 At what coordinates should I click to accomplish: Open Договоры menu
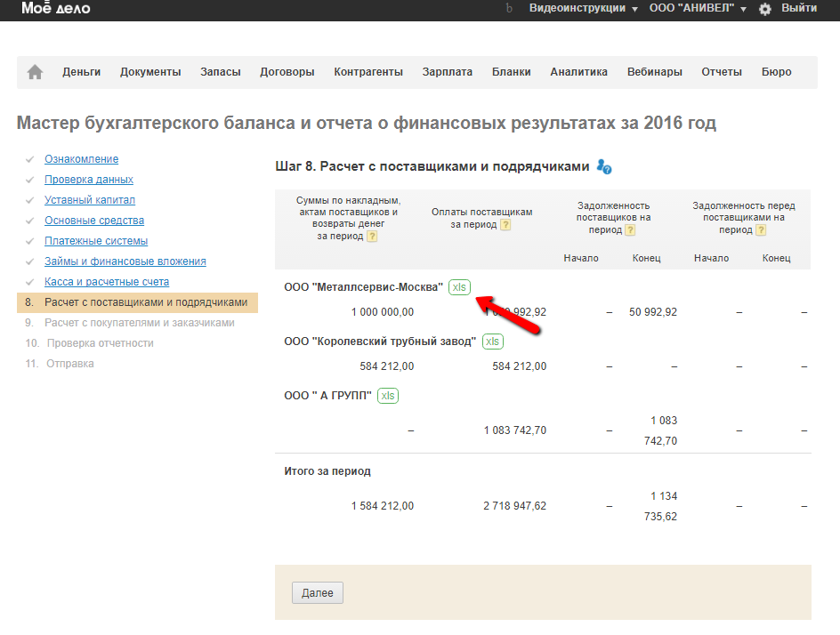pyautogui.click(x=287, y=72)
